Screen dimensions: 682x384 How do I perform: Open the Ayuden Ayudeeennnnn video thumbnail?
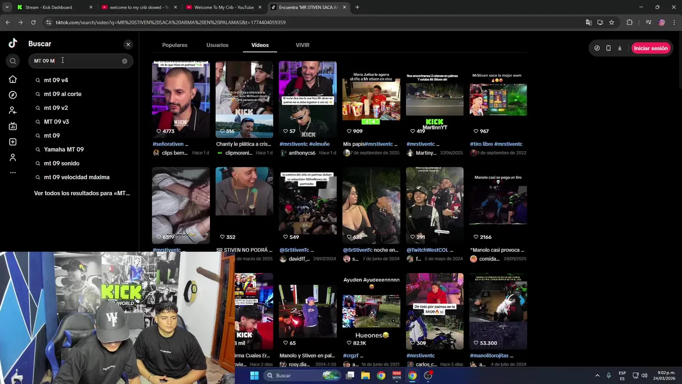coord(371,311)
